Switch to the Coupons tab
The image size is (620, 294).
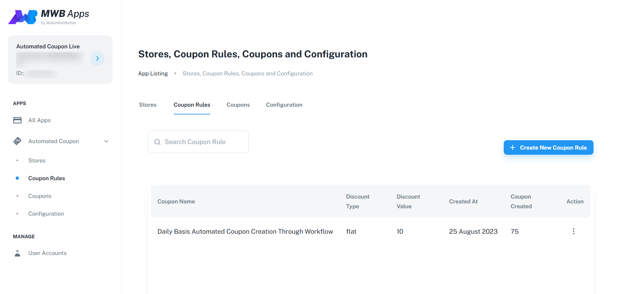pos(238,105)
